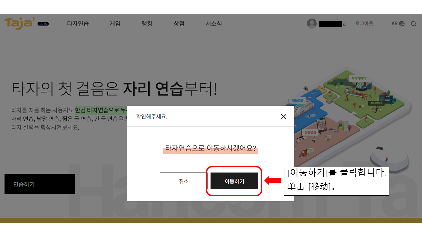This screenshot has height=237, width=422.
Task: Click the Taja logo
Action: click(x=19, y=23)
